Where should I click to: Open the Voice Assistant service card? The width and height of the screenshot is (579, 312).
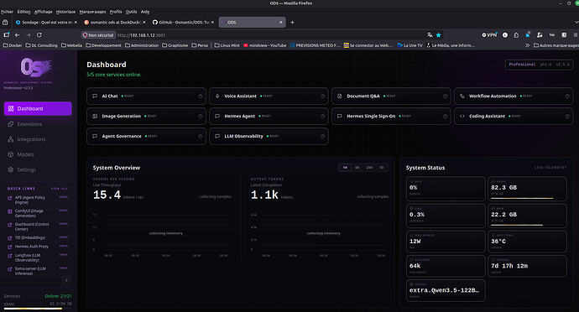(269, 96)
